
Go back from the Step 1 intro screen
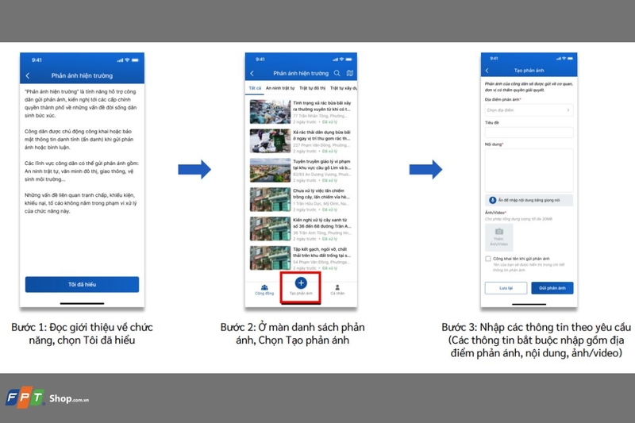(28, 75)
